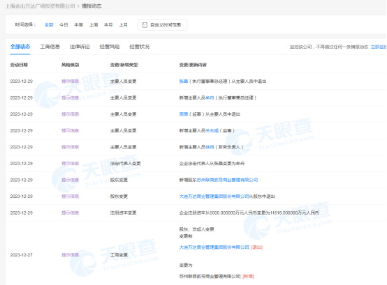Switch to the 经营风险 tab
The image size is (387, 285).
(x=110, y=47)
